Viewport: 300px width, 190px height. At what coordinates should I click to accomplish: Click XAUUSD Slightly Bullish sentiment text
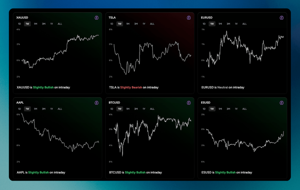[43, 87]
